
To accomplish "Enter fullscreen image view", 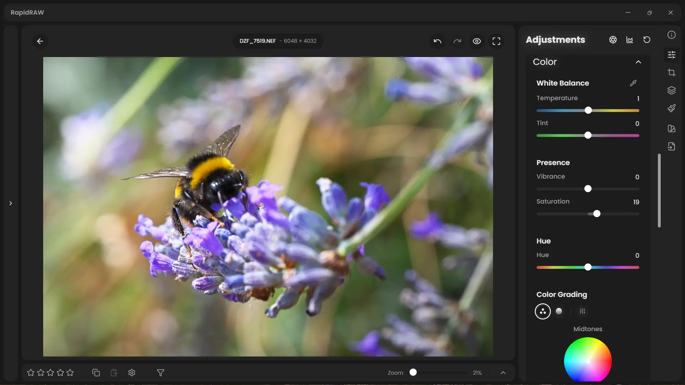I will (x=496, y=41).
